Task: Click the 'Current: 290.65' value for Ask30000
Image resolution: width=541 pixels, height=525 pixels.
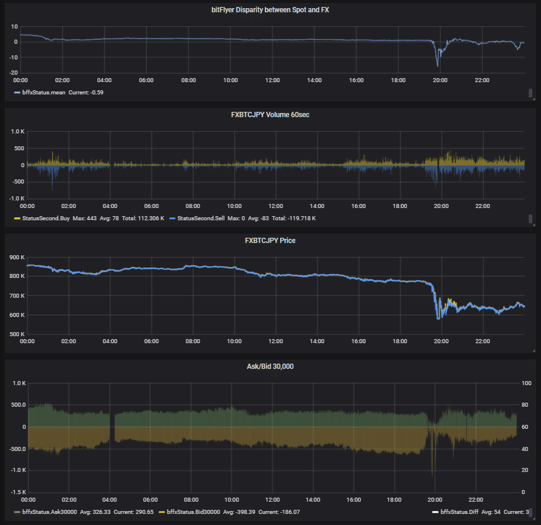Action: (x=133, y=512)
